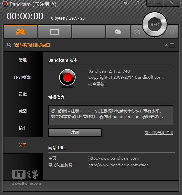Click the 请选择录制目标窗口 target text

point(32,45)
